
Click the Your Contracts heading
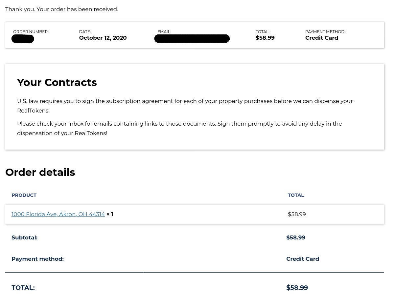click(x=57, y=82)
